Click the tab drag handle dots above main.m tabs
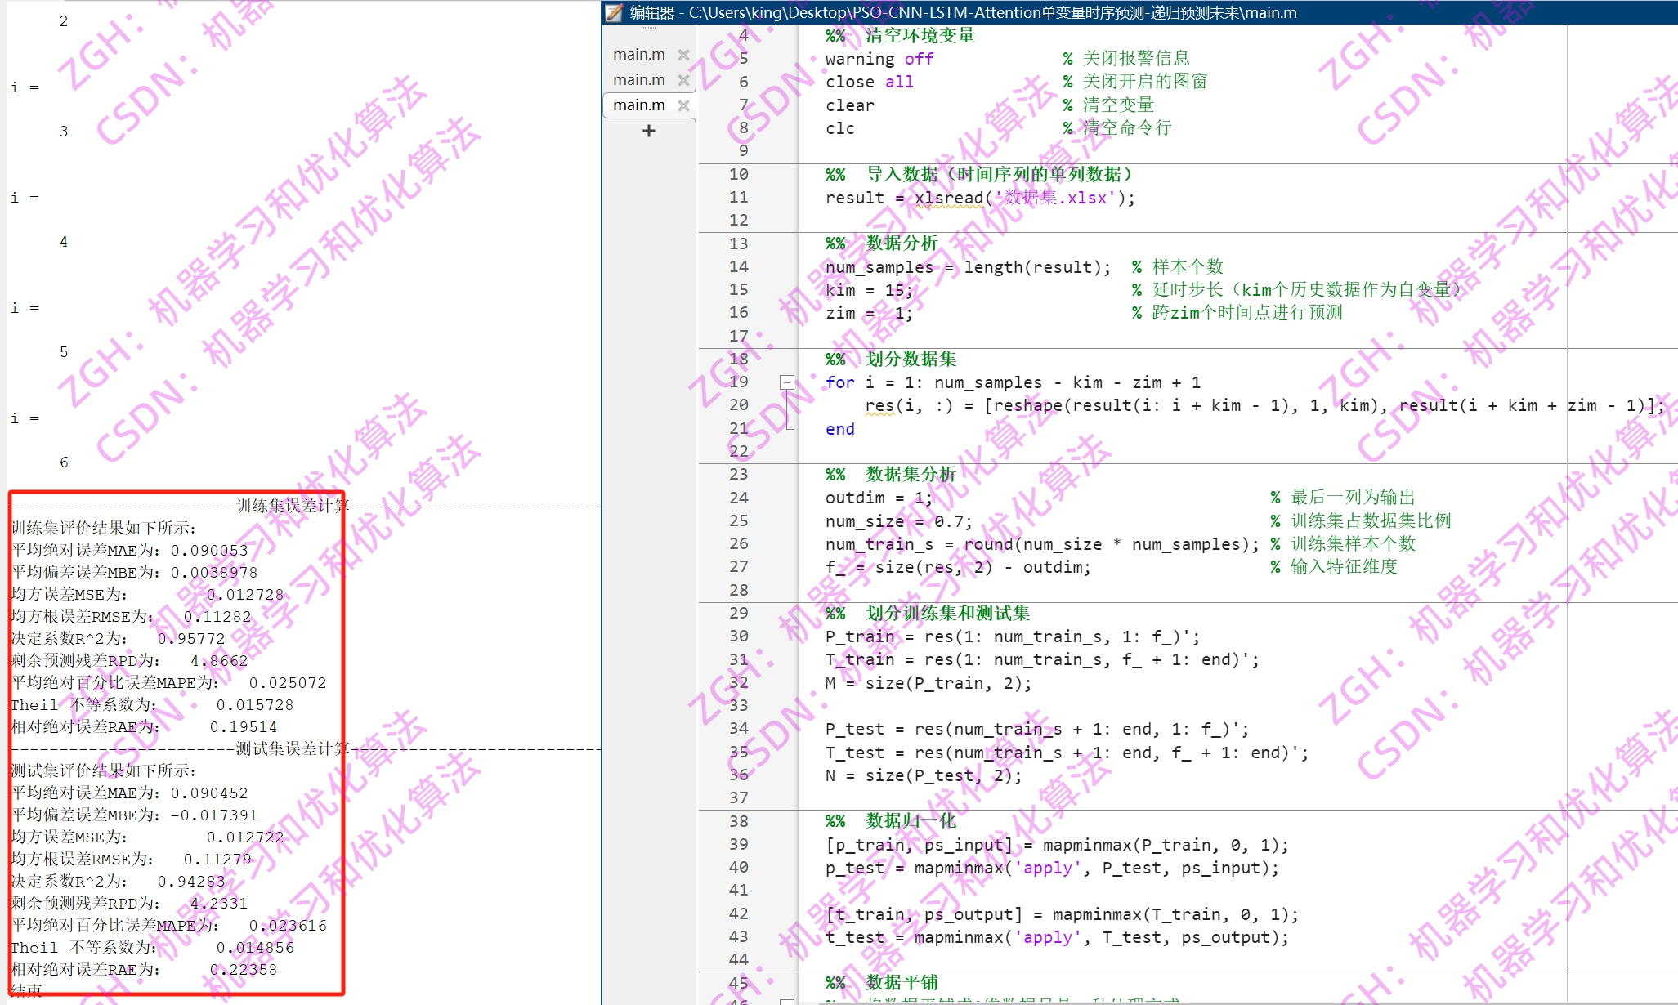The image size is (1678, 1005). coord(648,27)
